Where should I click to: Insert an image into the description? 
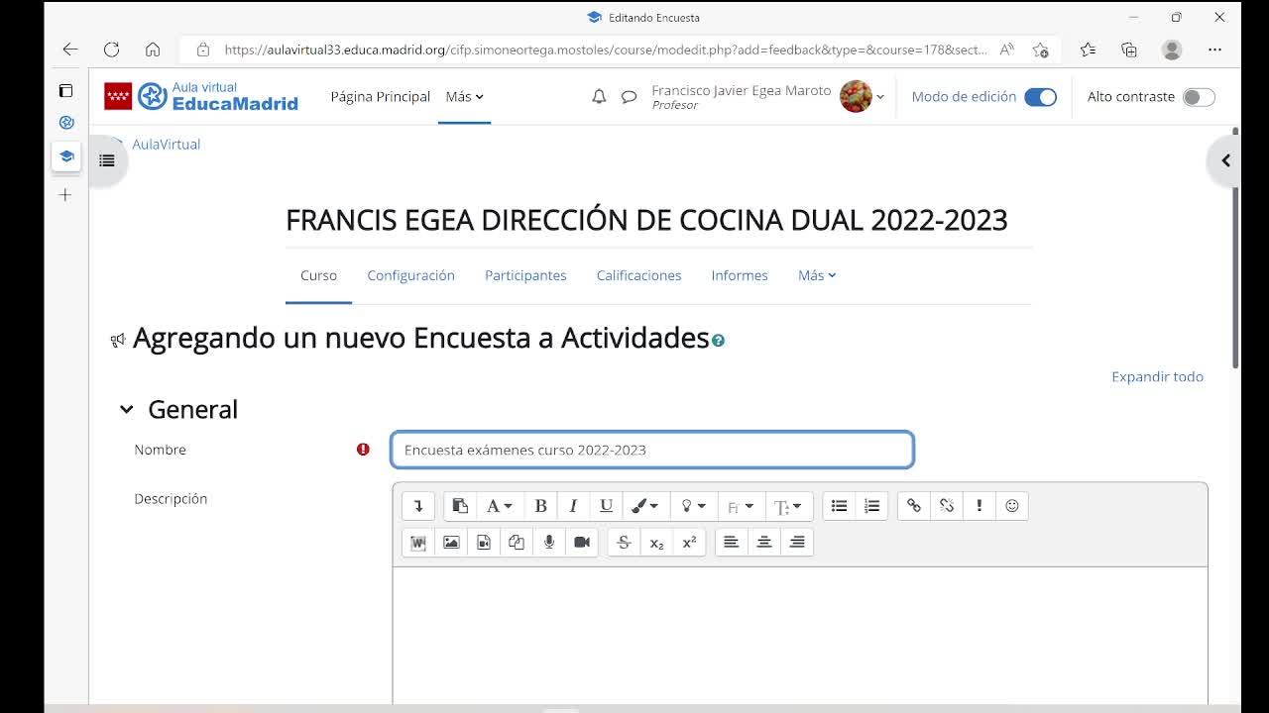coord(451,542)
